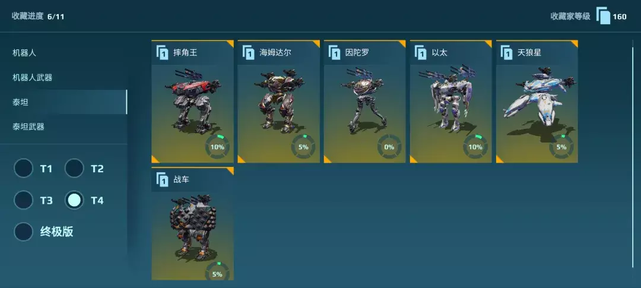641x288 pixels.
Task: Click the card-count icon beside 摔角王
Action: (162, 53)
